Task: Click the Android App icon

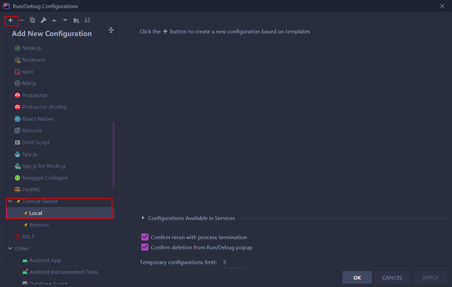Action: click(25, 260)
